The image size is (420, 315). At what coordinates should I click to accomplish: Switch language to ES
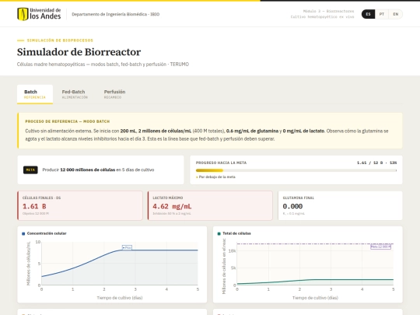[369, 14]
